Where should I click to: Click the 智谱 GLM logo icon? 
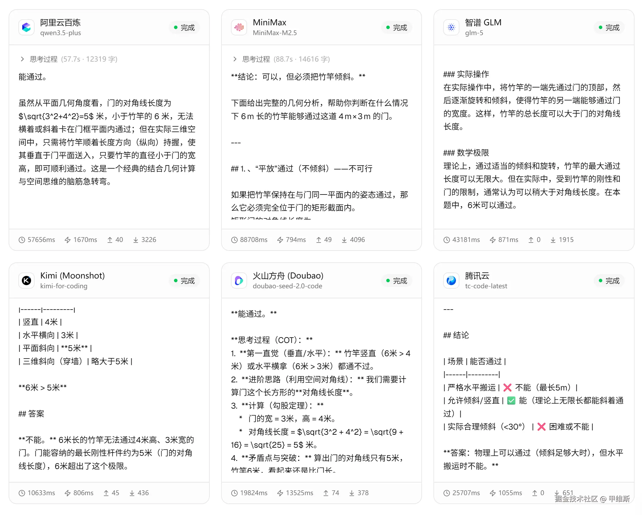click(451, 27)
